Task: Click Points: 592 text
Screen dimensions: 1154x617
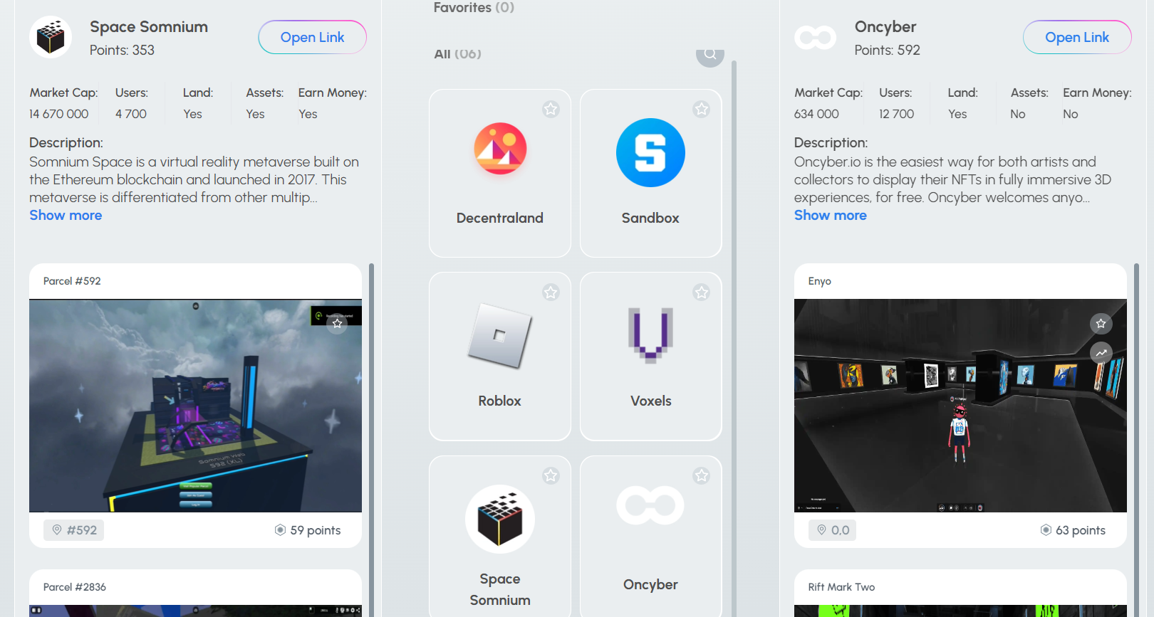Action: (x=888, y=50)
